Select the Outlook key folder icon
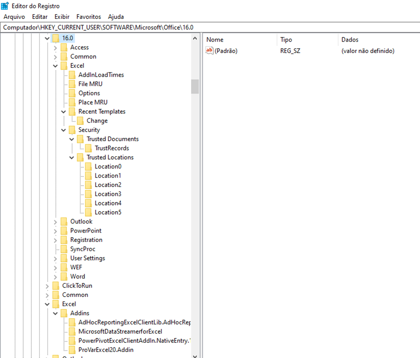 pyautogui.click(x=64, y=222)
